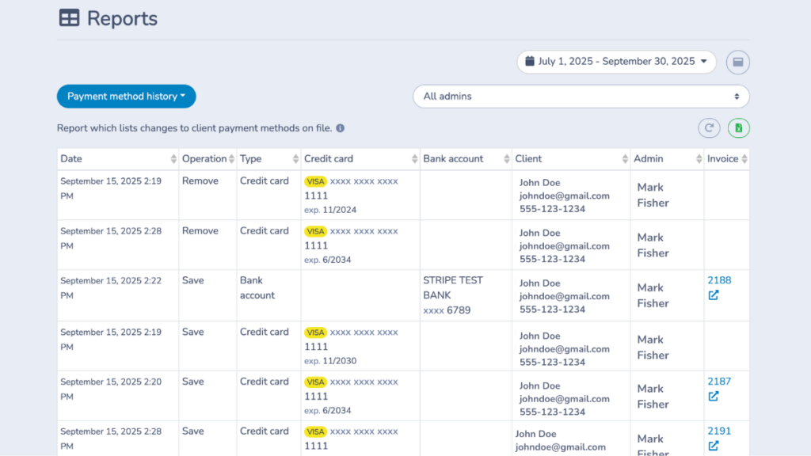Open the saved payment card icon button
This screenshot has width=811, height=456.
[x=737, y=62]
